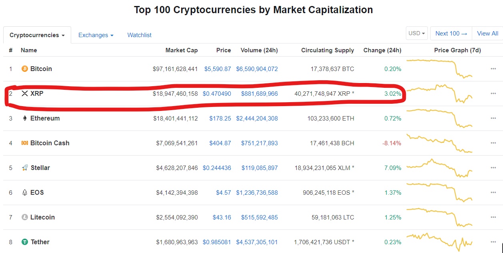The image size is (503, 253).
Task: Open the Cryptocurrencies dropdown tab
Action: tap(37, 35)
